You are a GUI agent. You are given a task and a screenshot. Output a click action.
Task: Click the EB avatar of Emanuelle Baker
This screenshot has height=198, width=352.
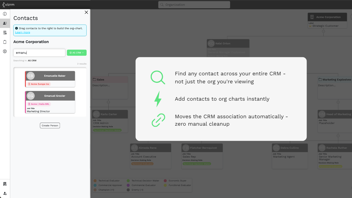31,76
